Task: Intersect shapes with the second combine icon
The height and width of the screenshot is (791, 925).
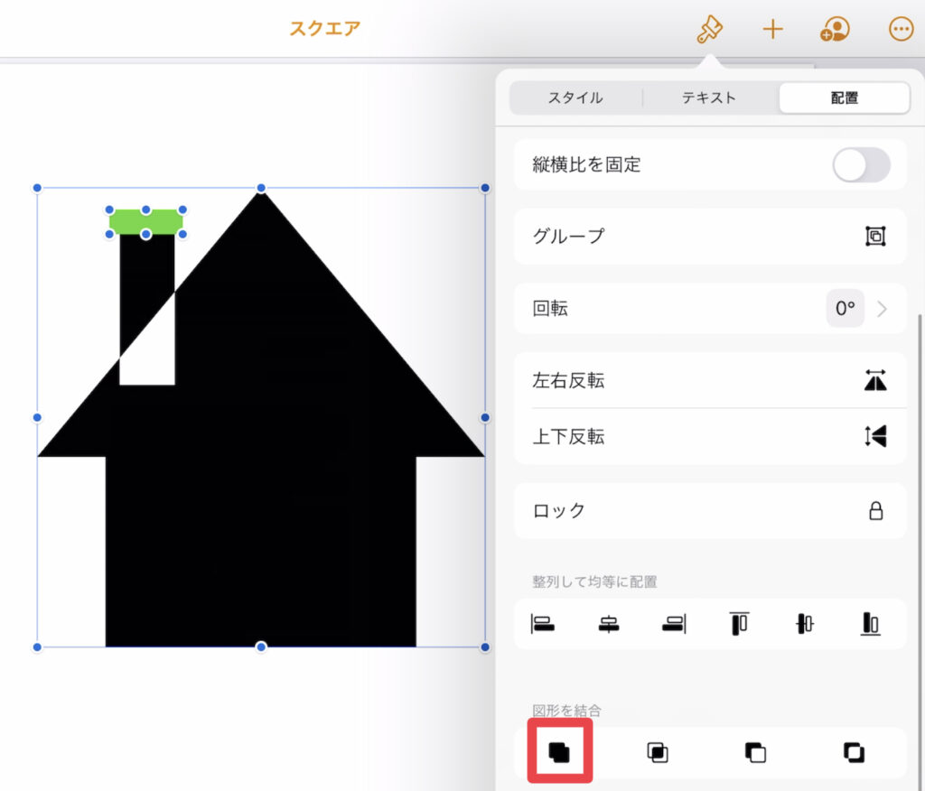Action: [x=658, y=753]
